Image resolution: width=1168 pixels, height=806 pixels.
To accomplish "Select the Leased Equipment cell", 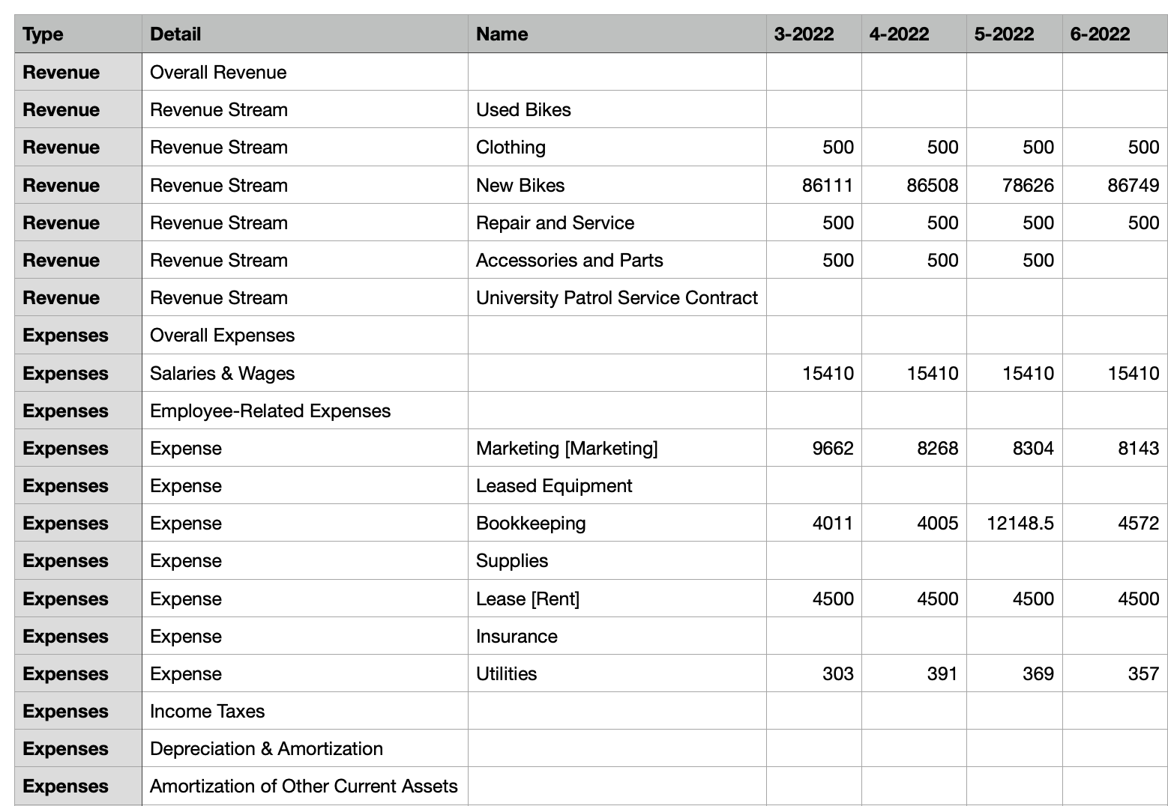I will point(617,485).
